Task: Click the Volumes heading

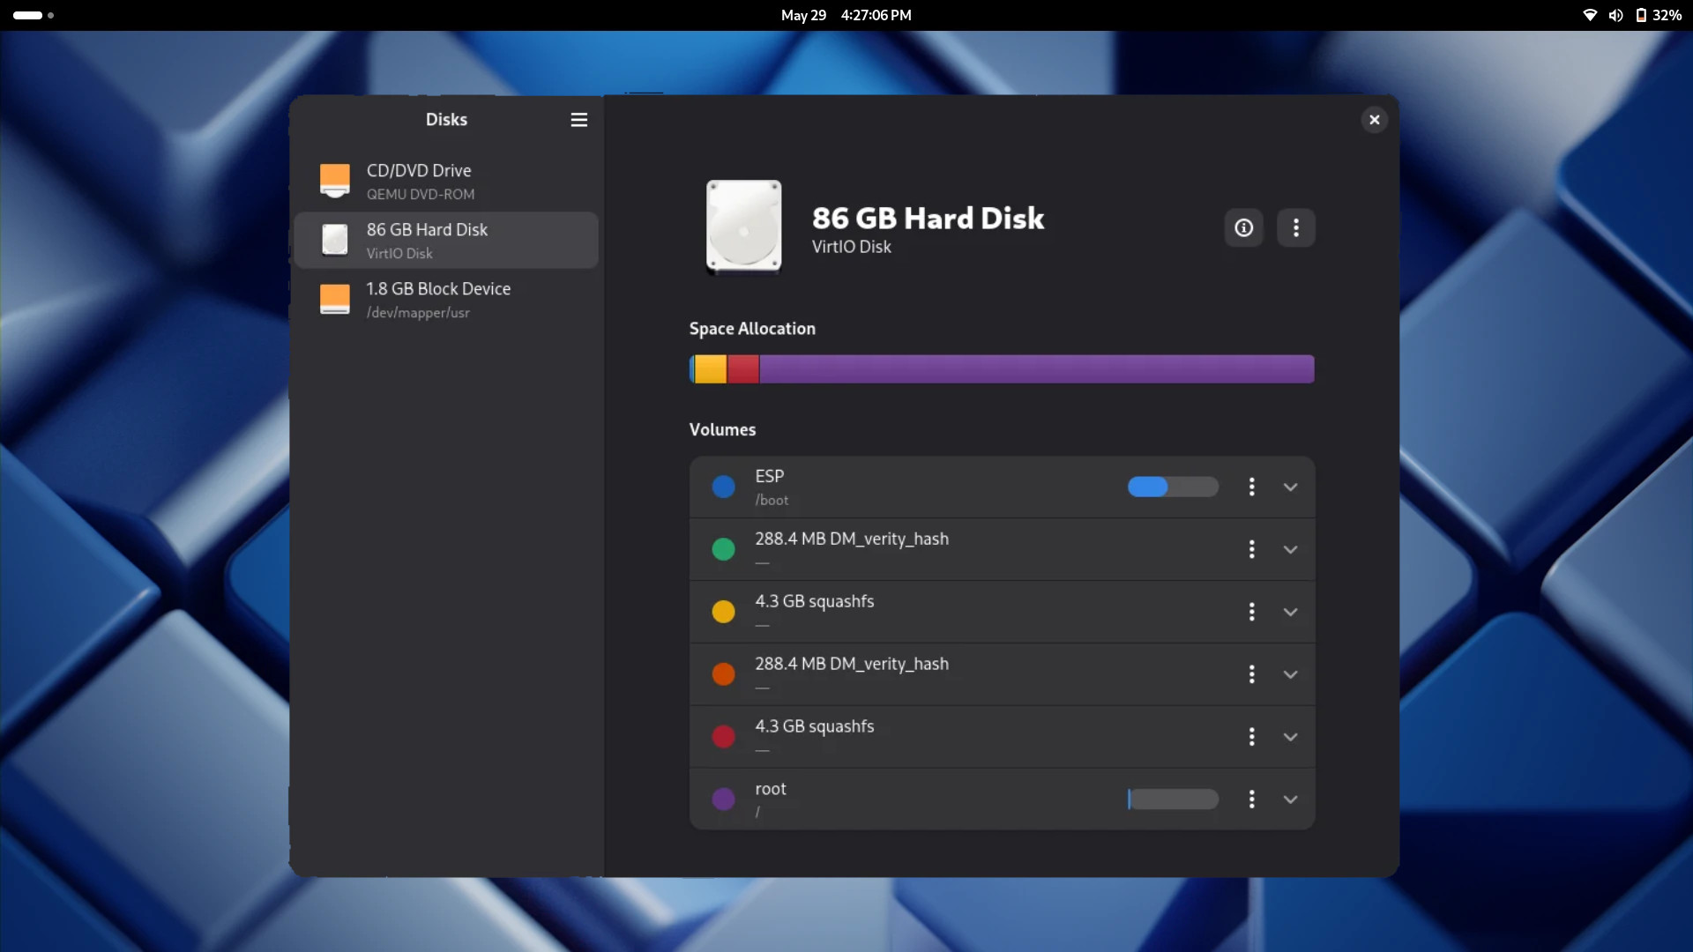Action: (x=722, y=430)
